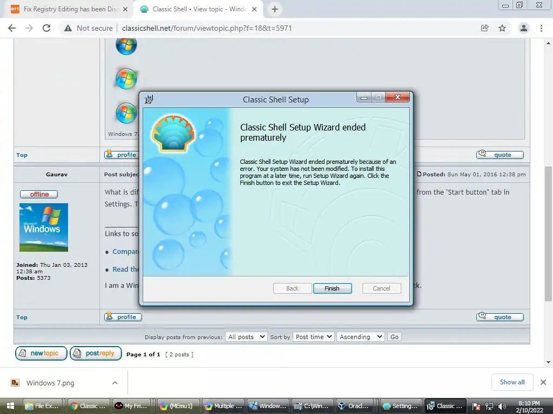553x414 pixels.
Task: Share this page via share icon
Action: point(485,28)
